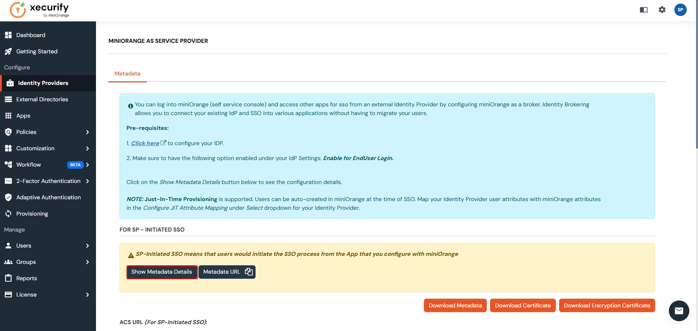Click the Getting Started rocket icon

pyautogui.click(x=8, y=51)
